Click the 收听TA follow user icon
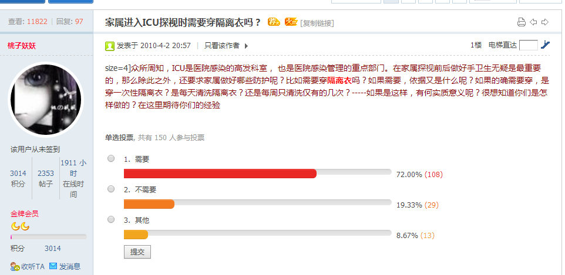Viewport: 565px width, 275px height. pyautogui.click(x=15, y=266)
